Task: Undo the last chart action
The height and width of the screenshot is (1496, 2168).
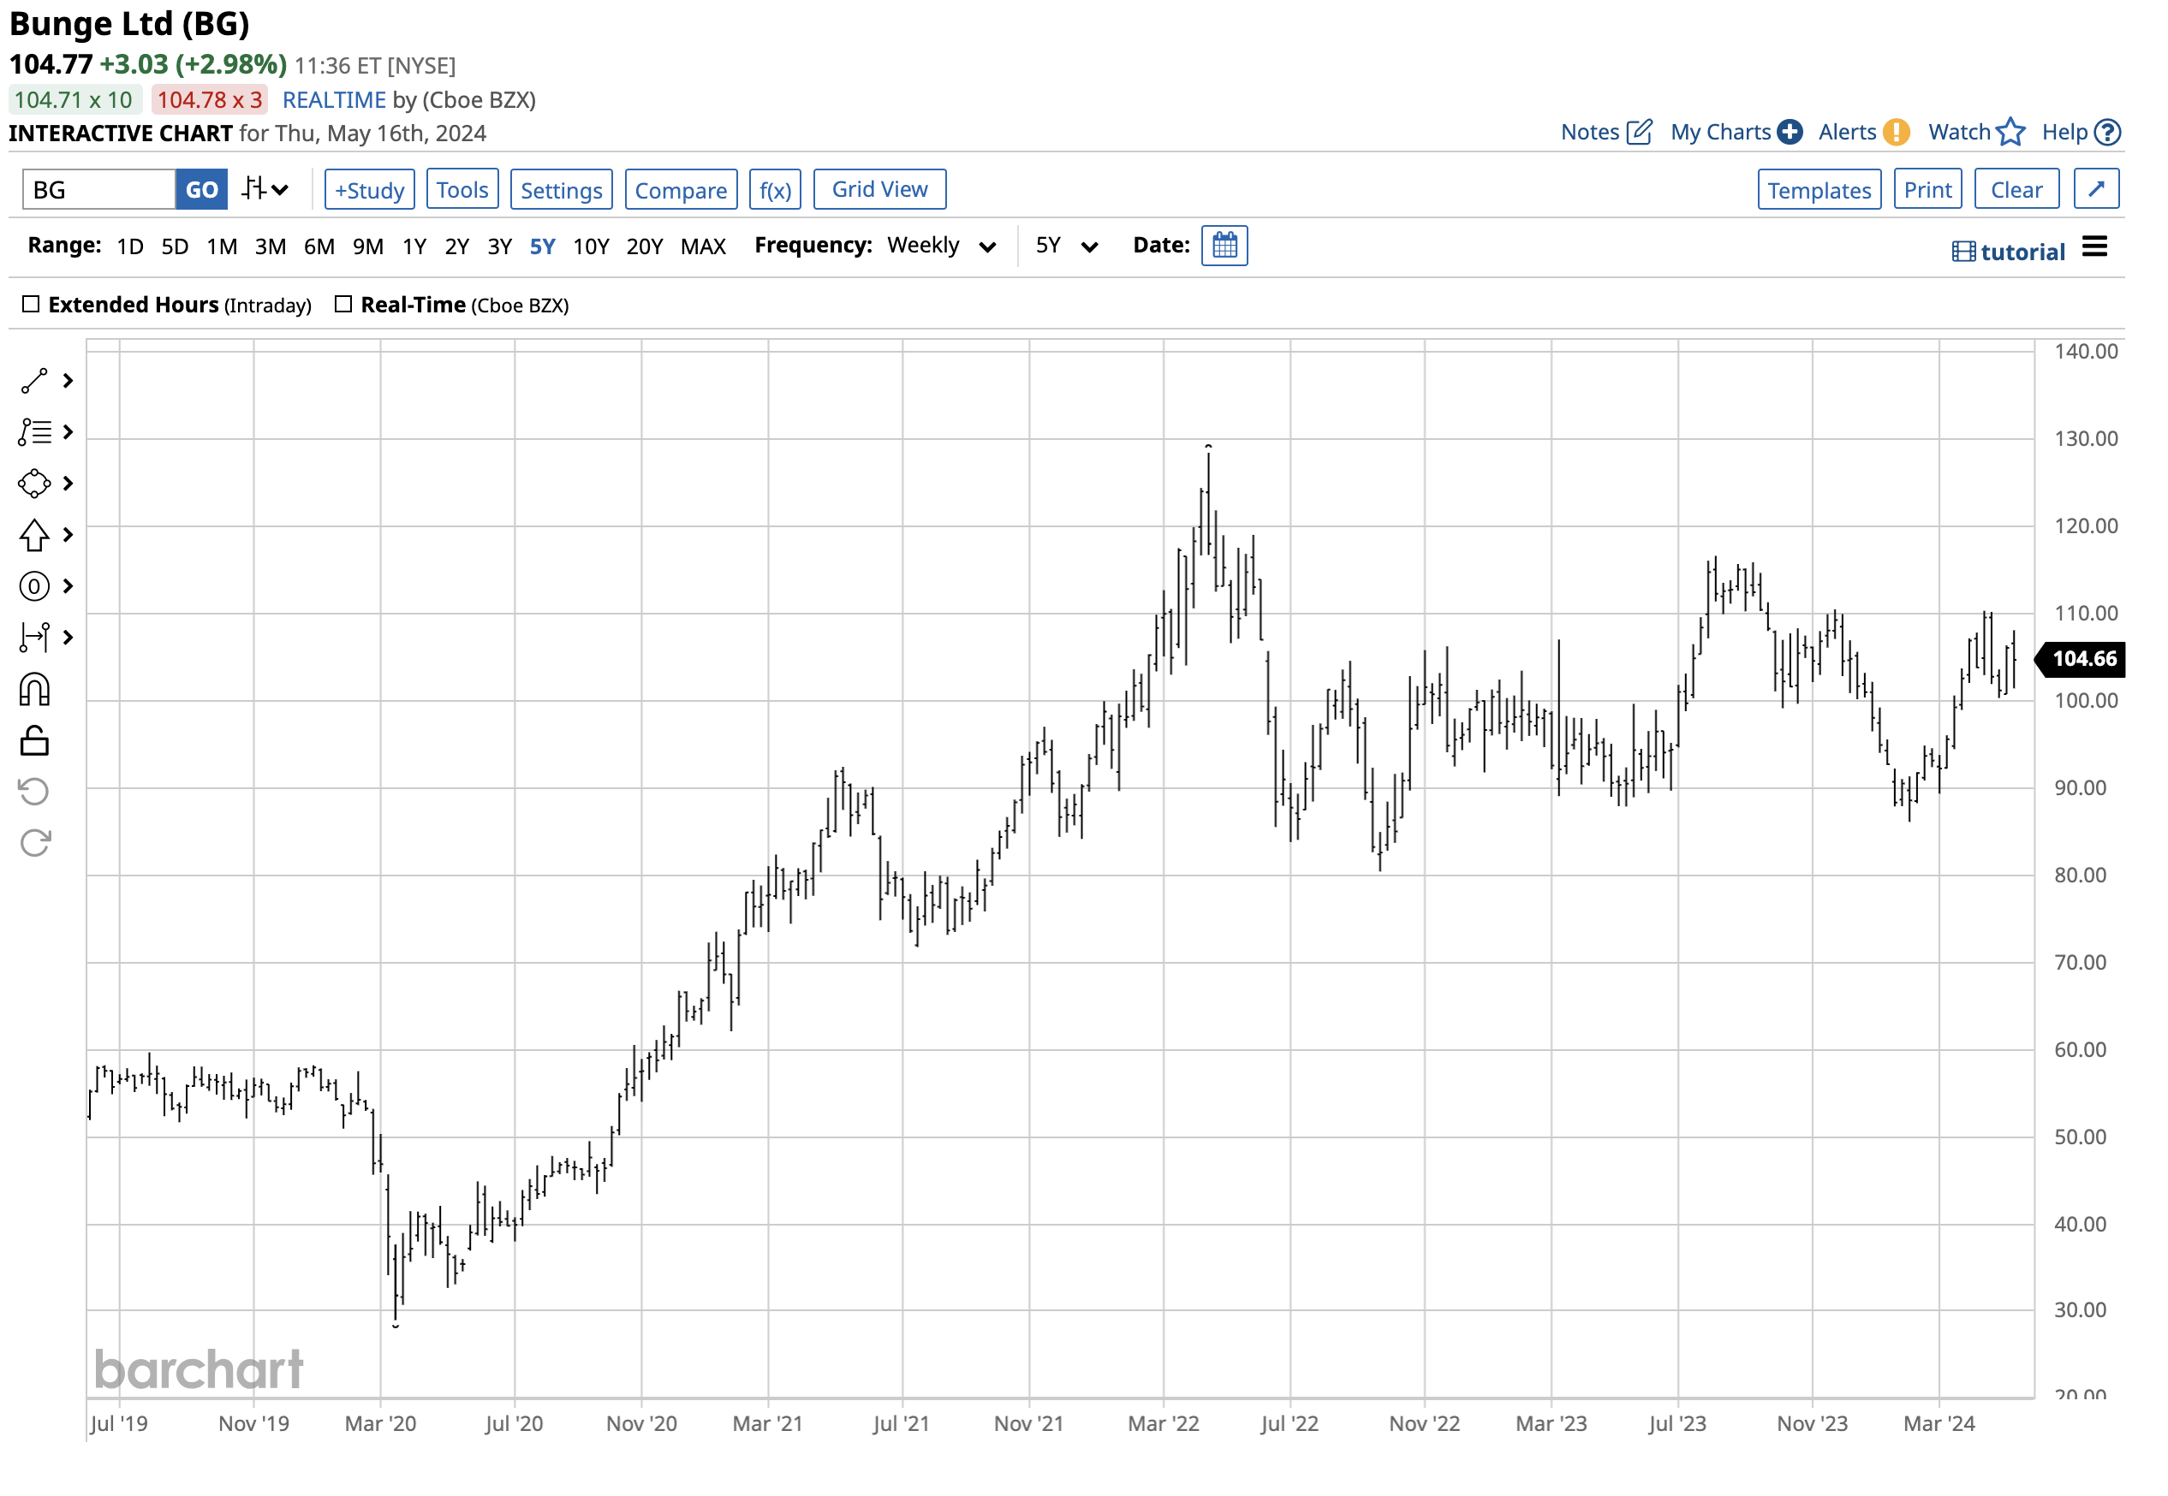Action: click(35, 792)
